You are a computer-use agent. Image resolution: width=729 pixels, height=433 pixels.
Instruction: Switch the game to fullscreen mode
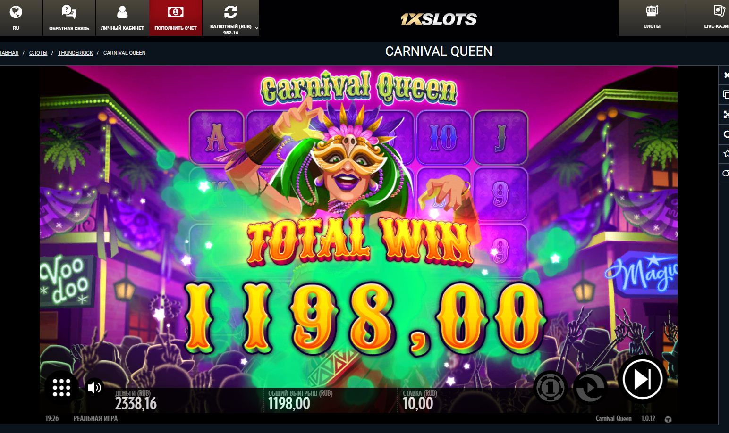pyautogui.click(x=725, y=114)
